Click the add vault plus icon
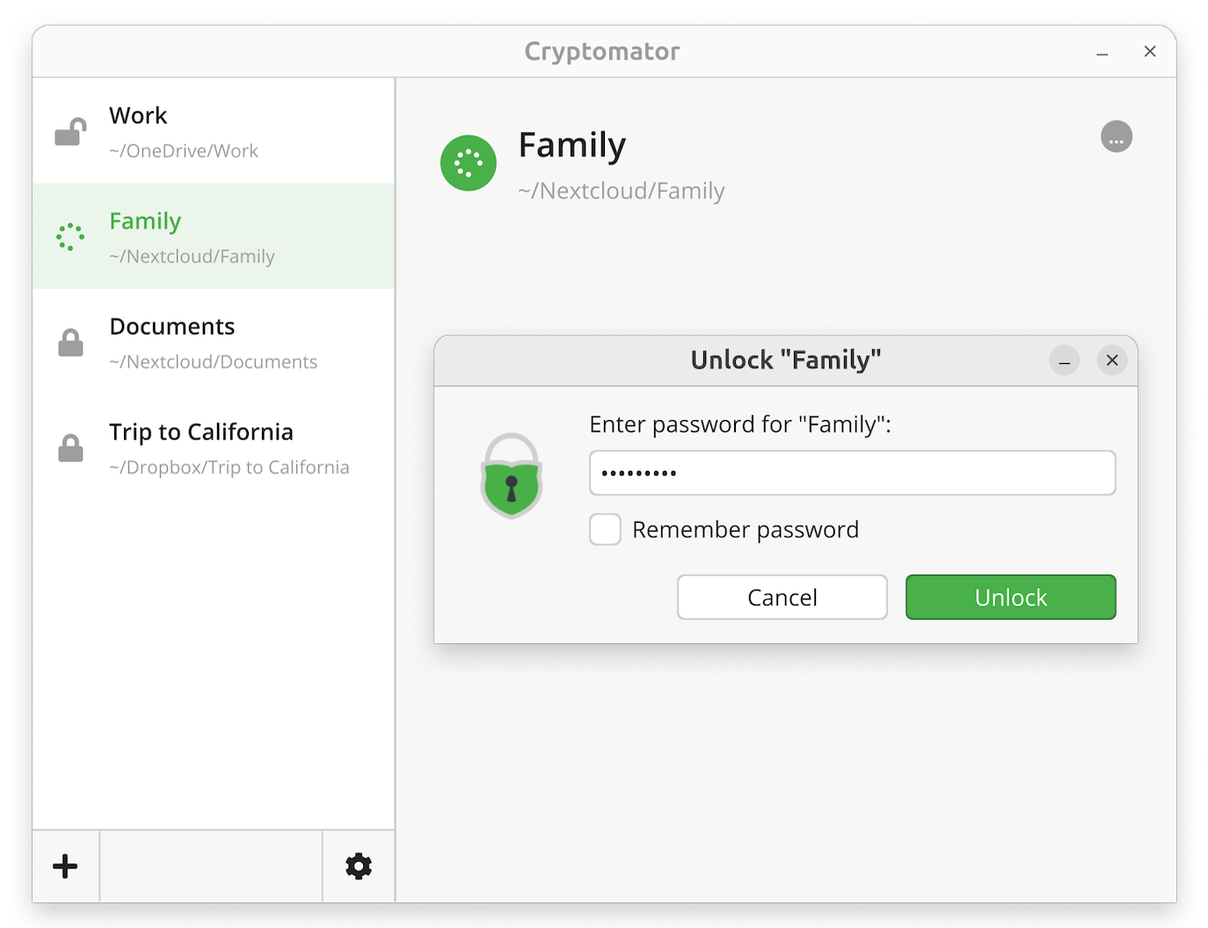The height and width of the screenshot is (928, 1208). coord(65,866)
